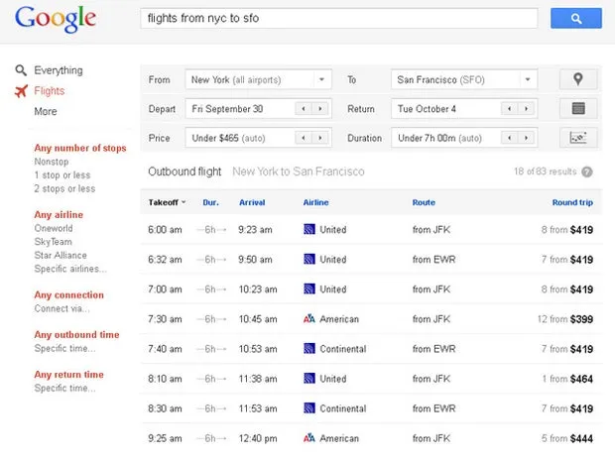
Task: Step Return date to previous day
Action: (509, 109)
